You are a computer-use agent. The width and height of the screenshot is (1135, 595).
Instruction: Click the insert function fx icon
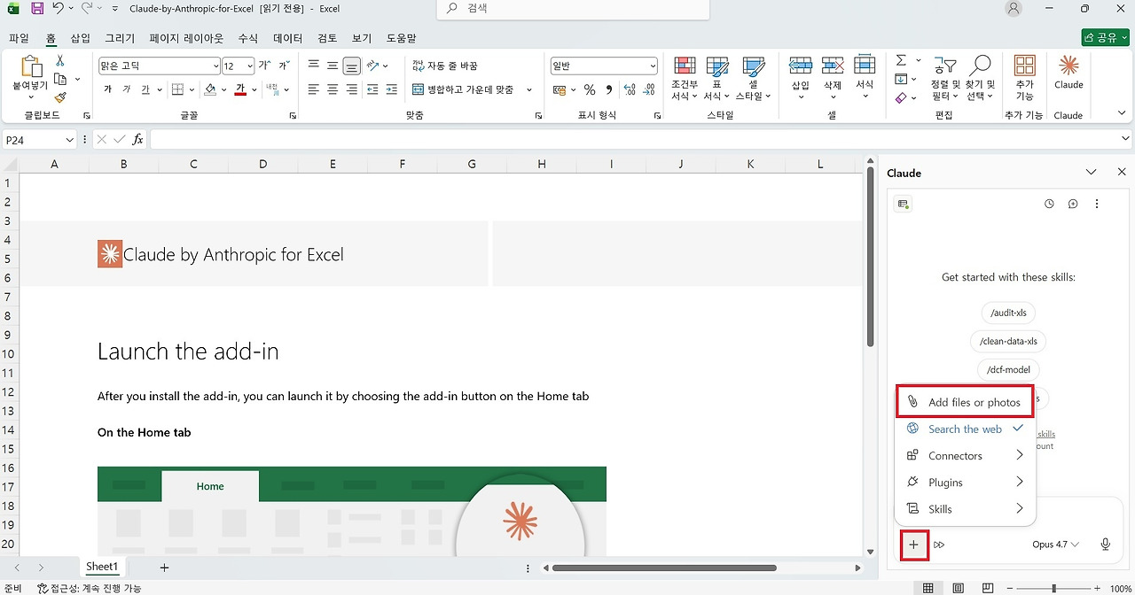(x=138, y=140)
